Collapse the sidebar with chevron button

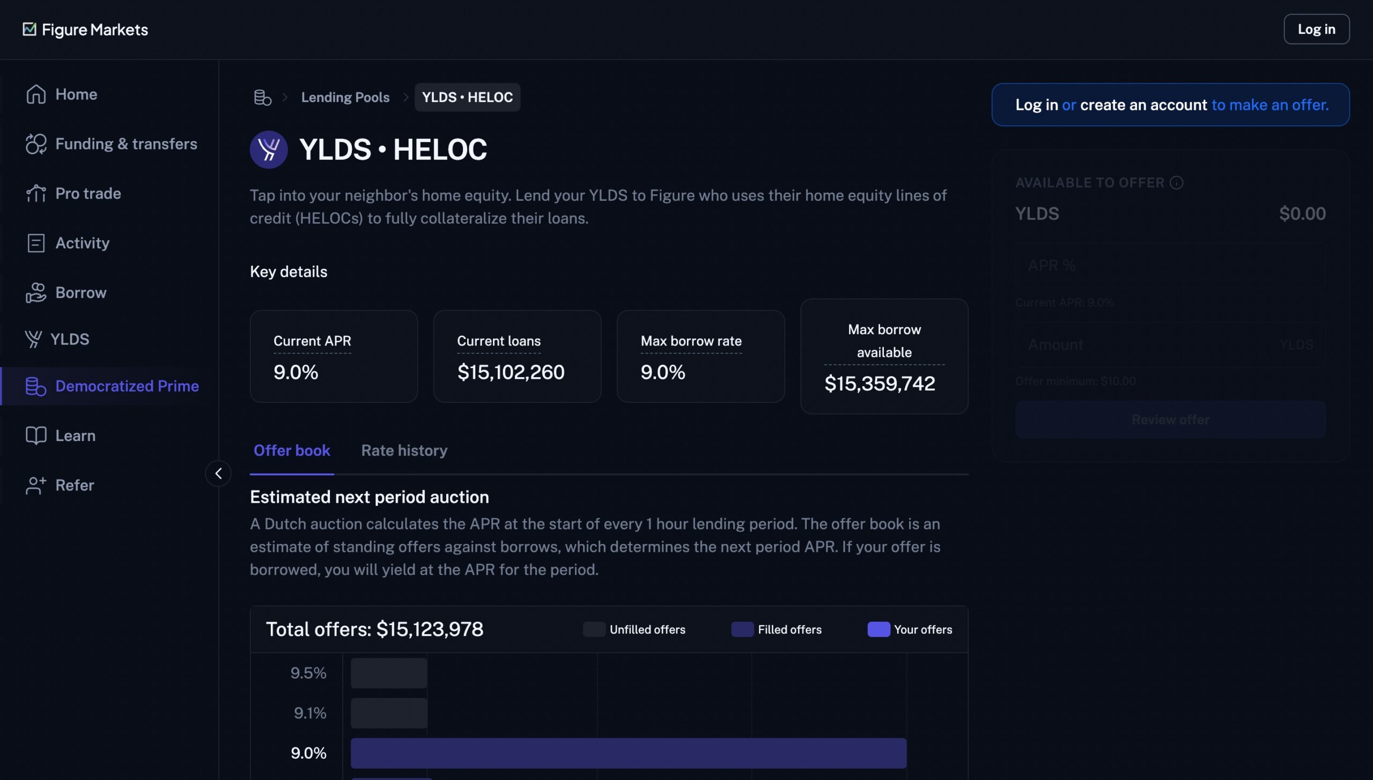coord(218,473)
